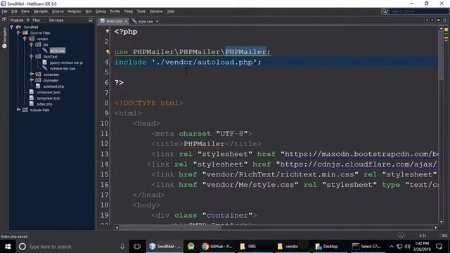Close the Projects tab
The width and height of the screenshot is (450, 253).
[28, 20]
